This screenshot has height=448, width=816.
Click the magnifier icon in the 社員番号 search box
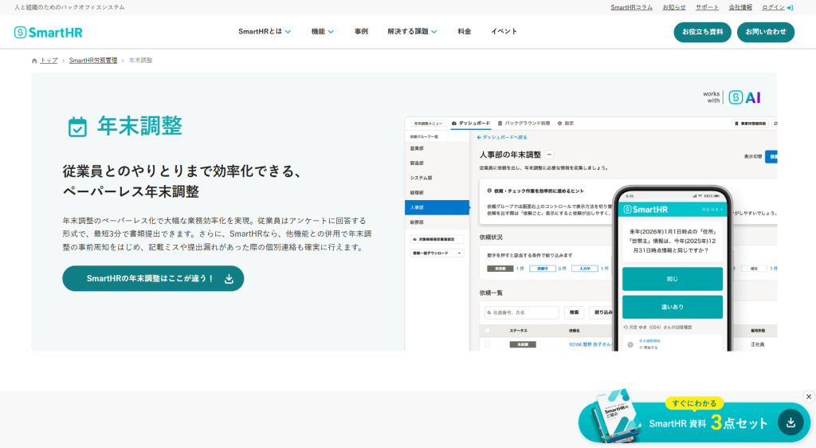tap(489, 312)
